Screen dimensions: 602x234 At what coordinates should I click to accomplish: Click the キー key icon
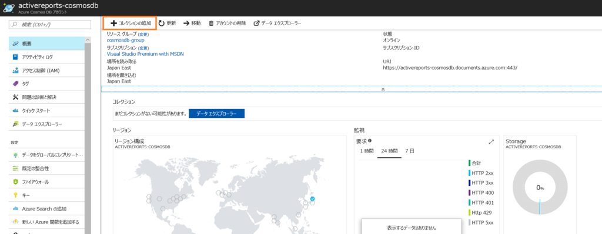[x=15, y=195]
